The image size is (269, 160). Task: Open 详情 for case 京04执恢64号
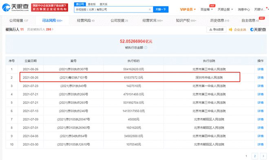[260, 136]
